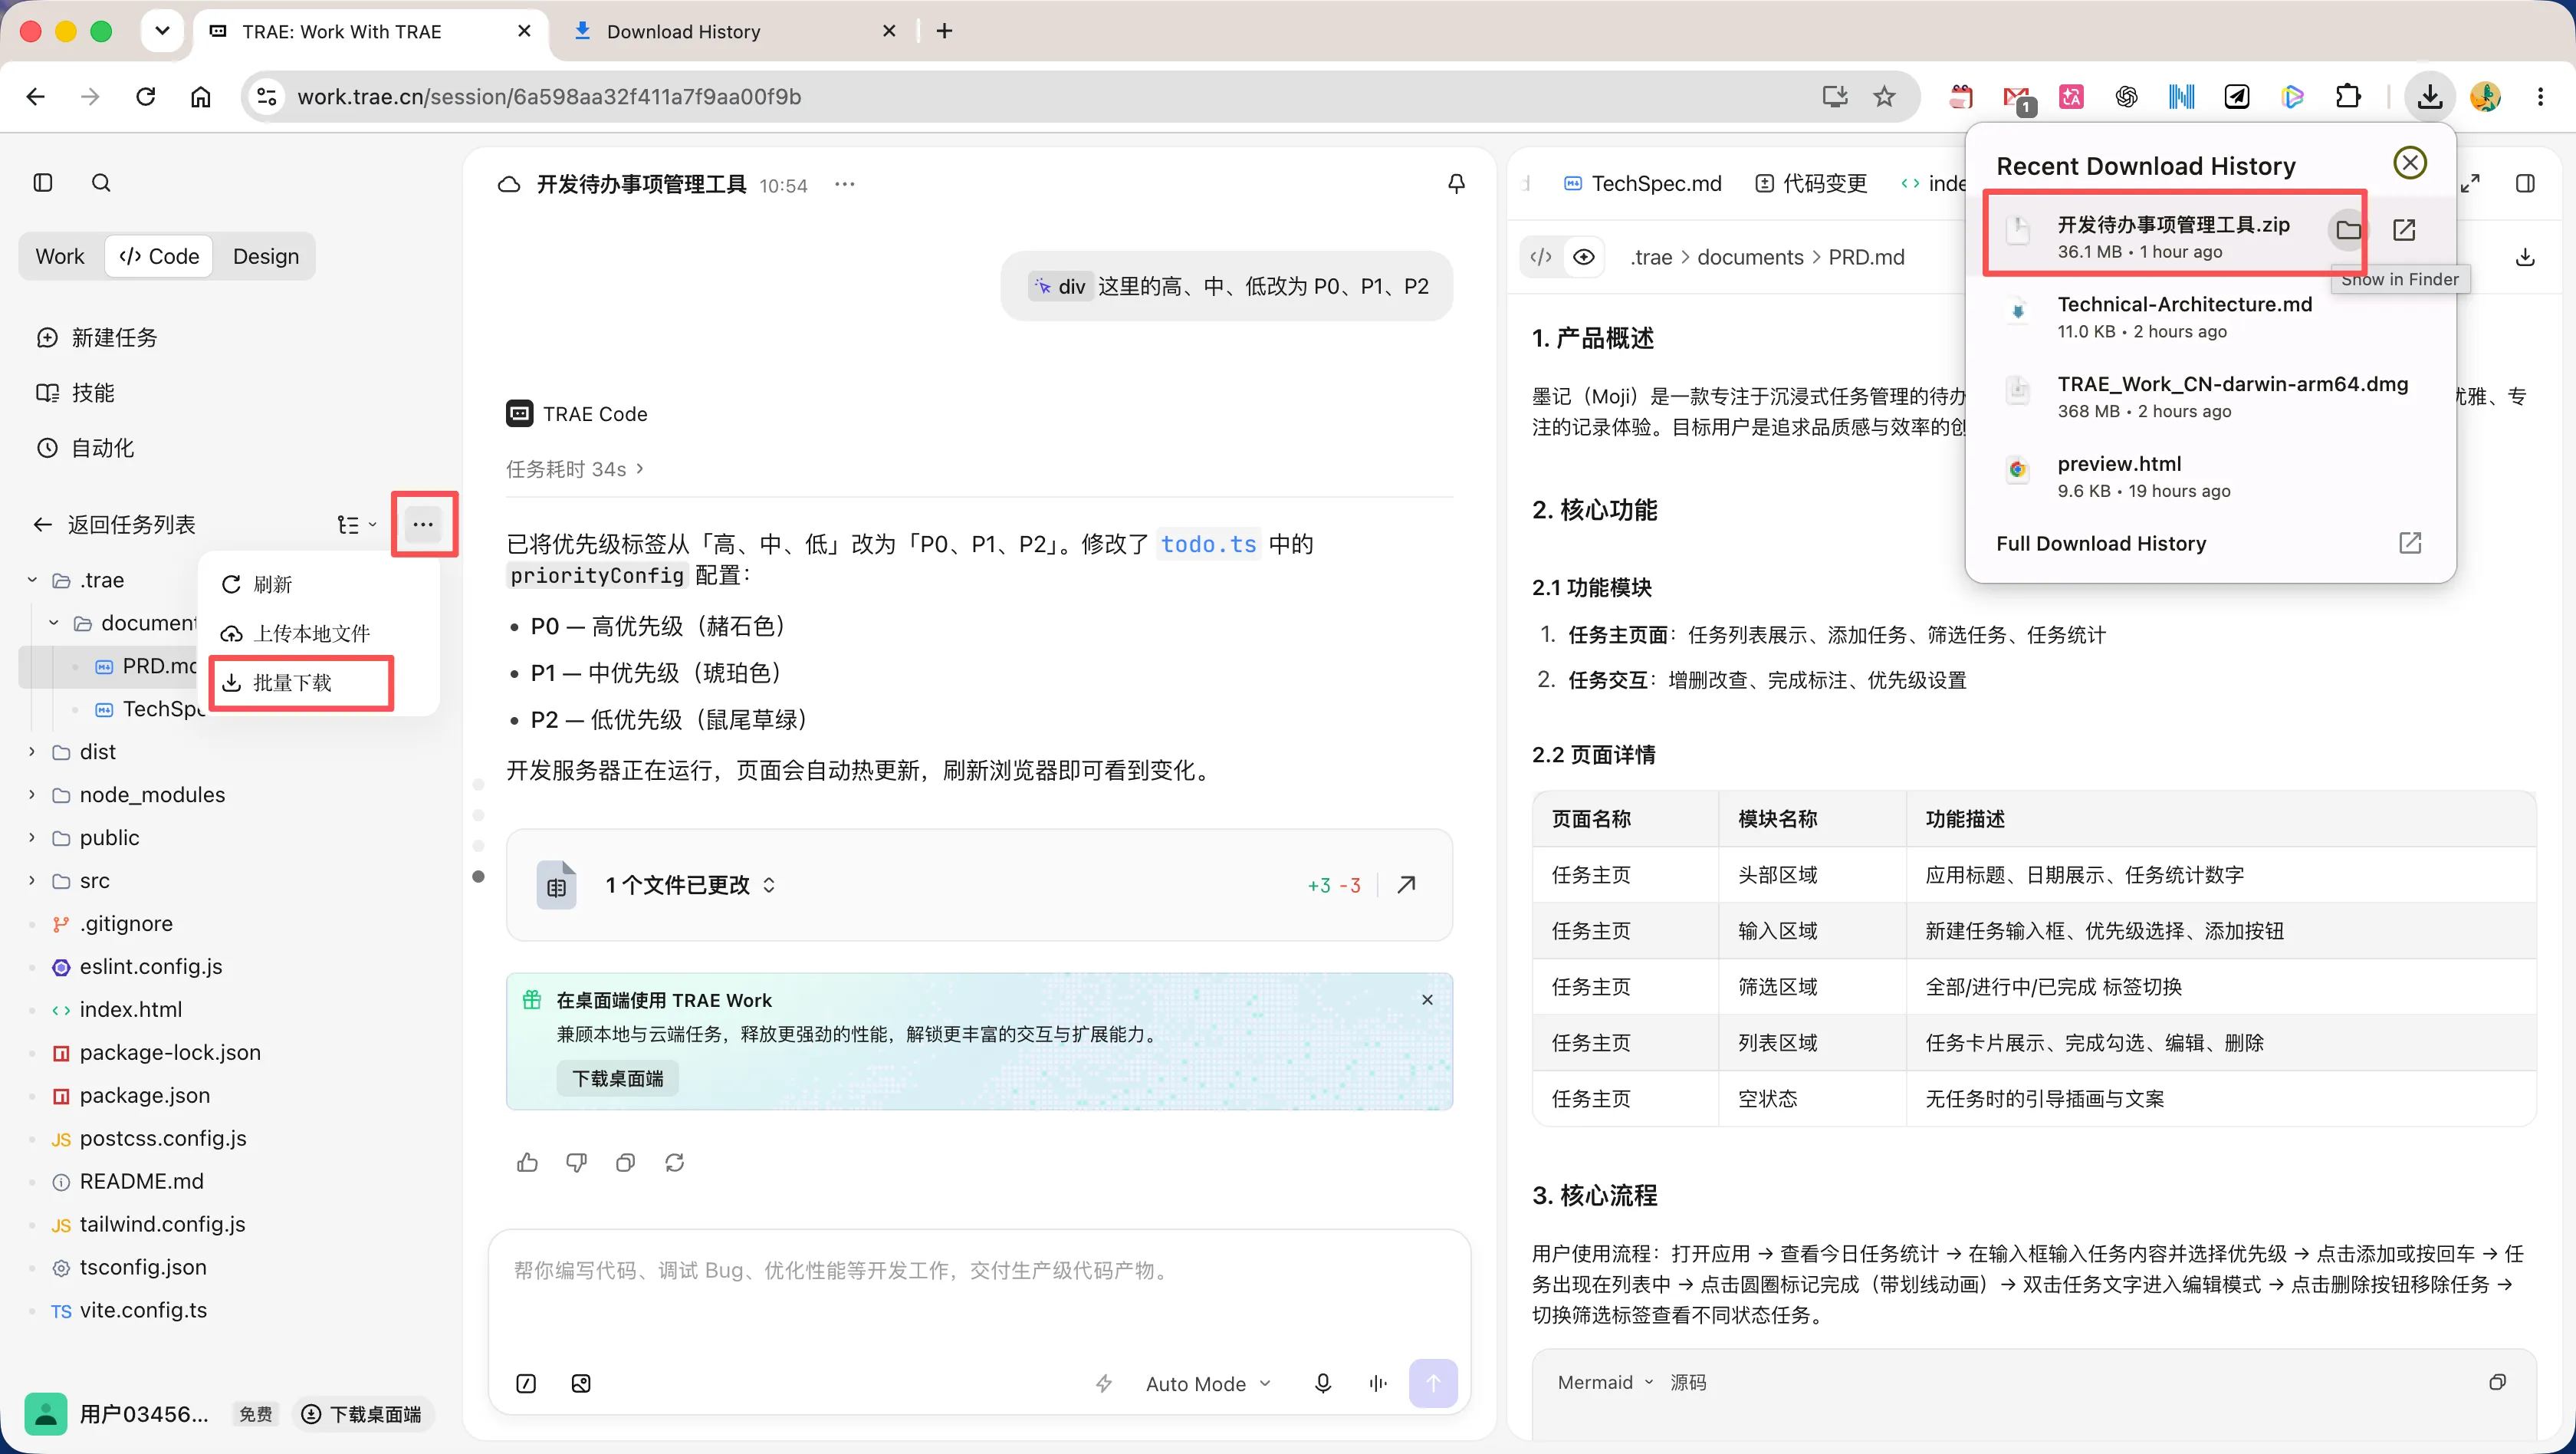
Task: Toggle the left sidebar panel icon
Action: tap(43, 183)
